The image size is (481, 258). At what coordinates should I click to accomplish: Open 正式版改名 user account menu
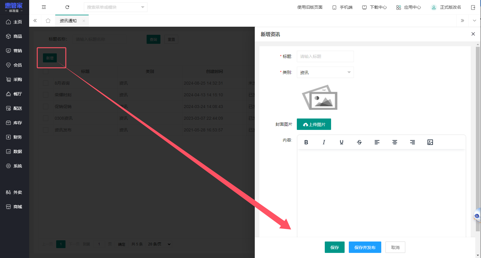(x=446, y=7)
